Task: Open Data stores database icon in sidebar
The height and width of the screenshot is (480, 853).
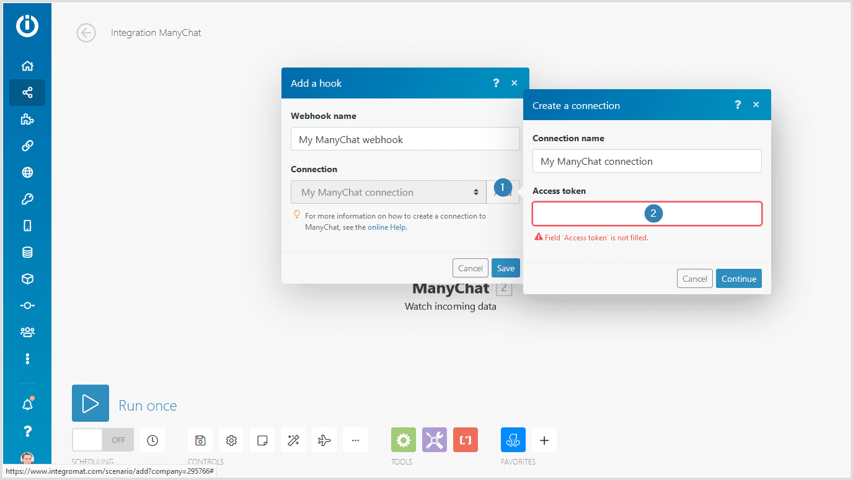Action: coord(27,252)
